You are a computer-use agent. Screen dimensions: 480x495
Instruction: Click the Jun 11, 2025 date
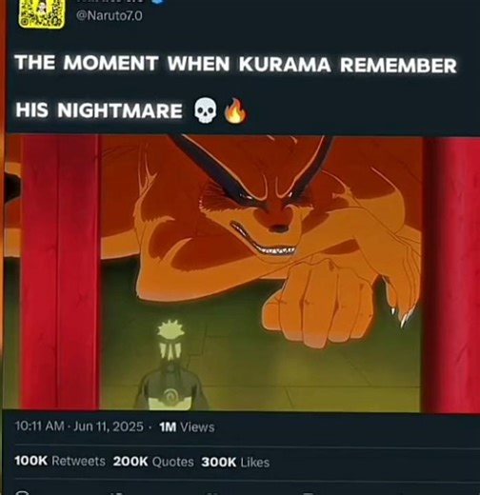coord(109,426)
